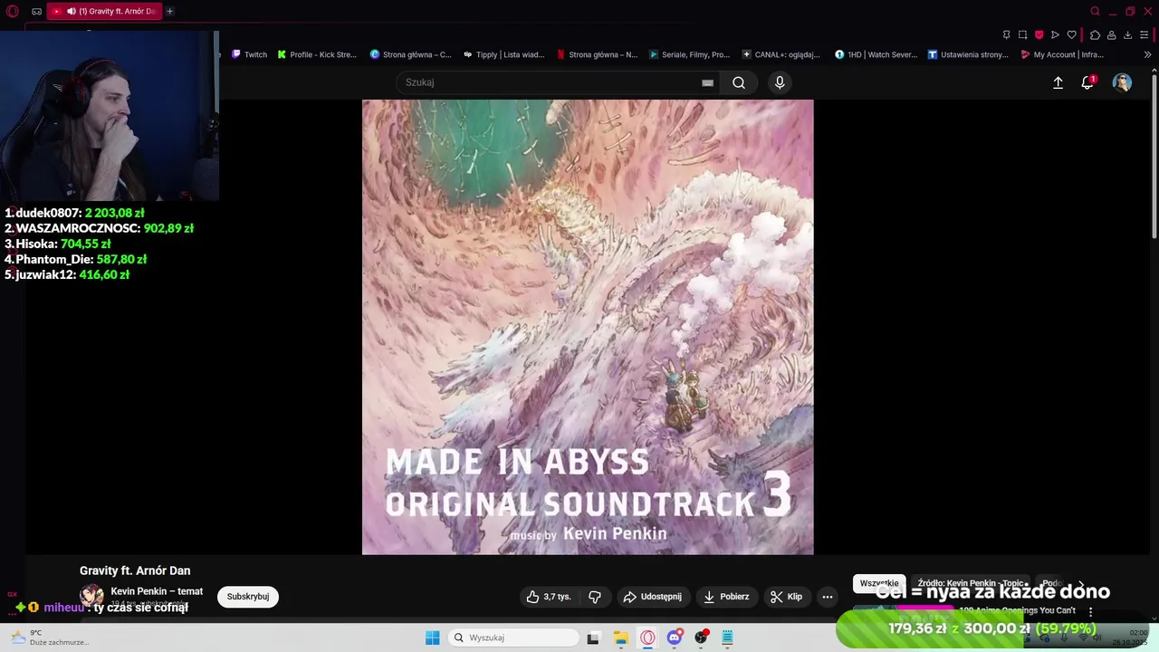The height and width of the screenshot is (652, 1159).
Task: Click the browser tab search magnifier icon
Action: click(1095, 12)
